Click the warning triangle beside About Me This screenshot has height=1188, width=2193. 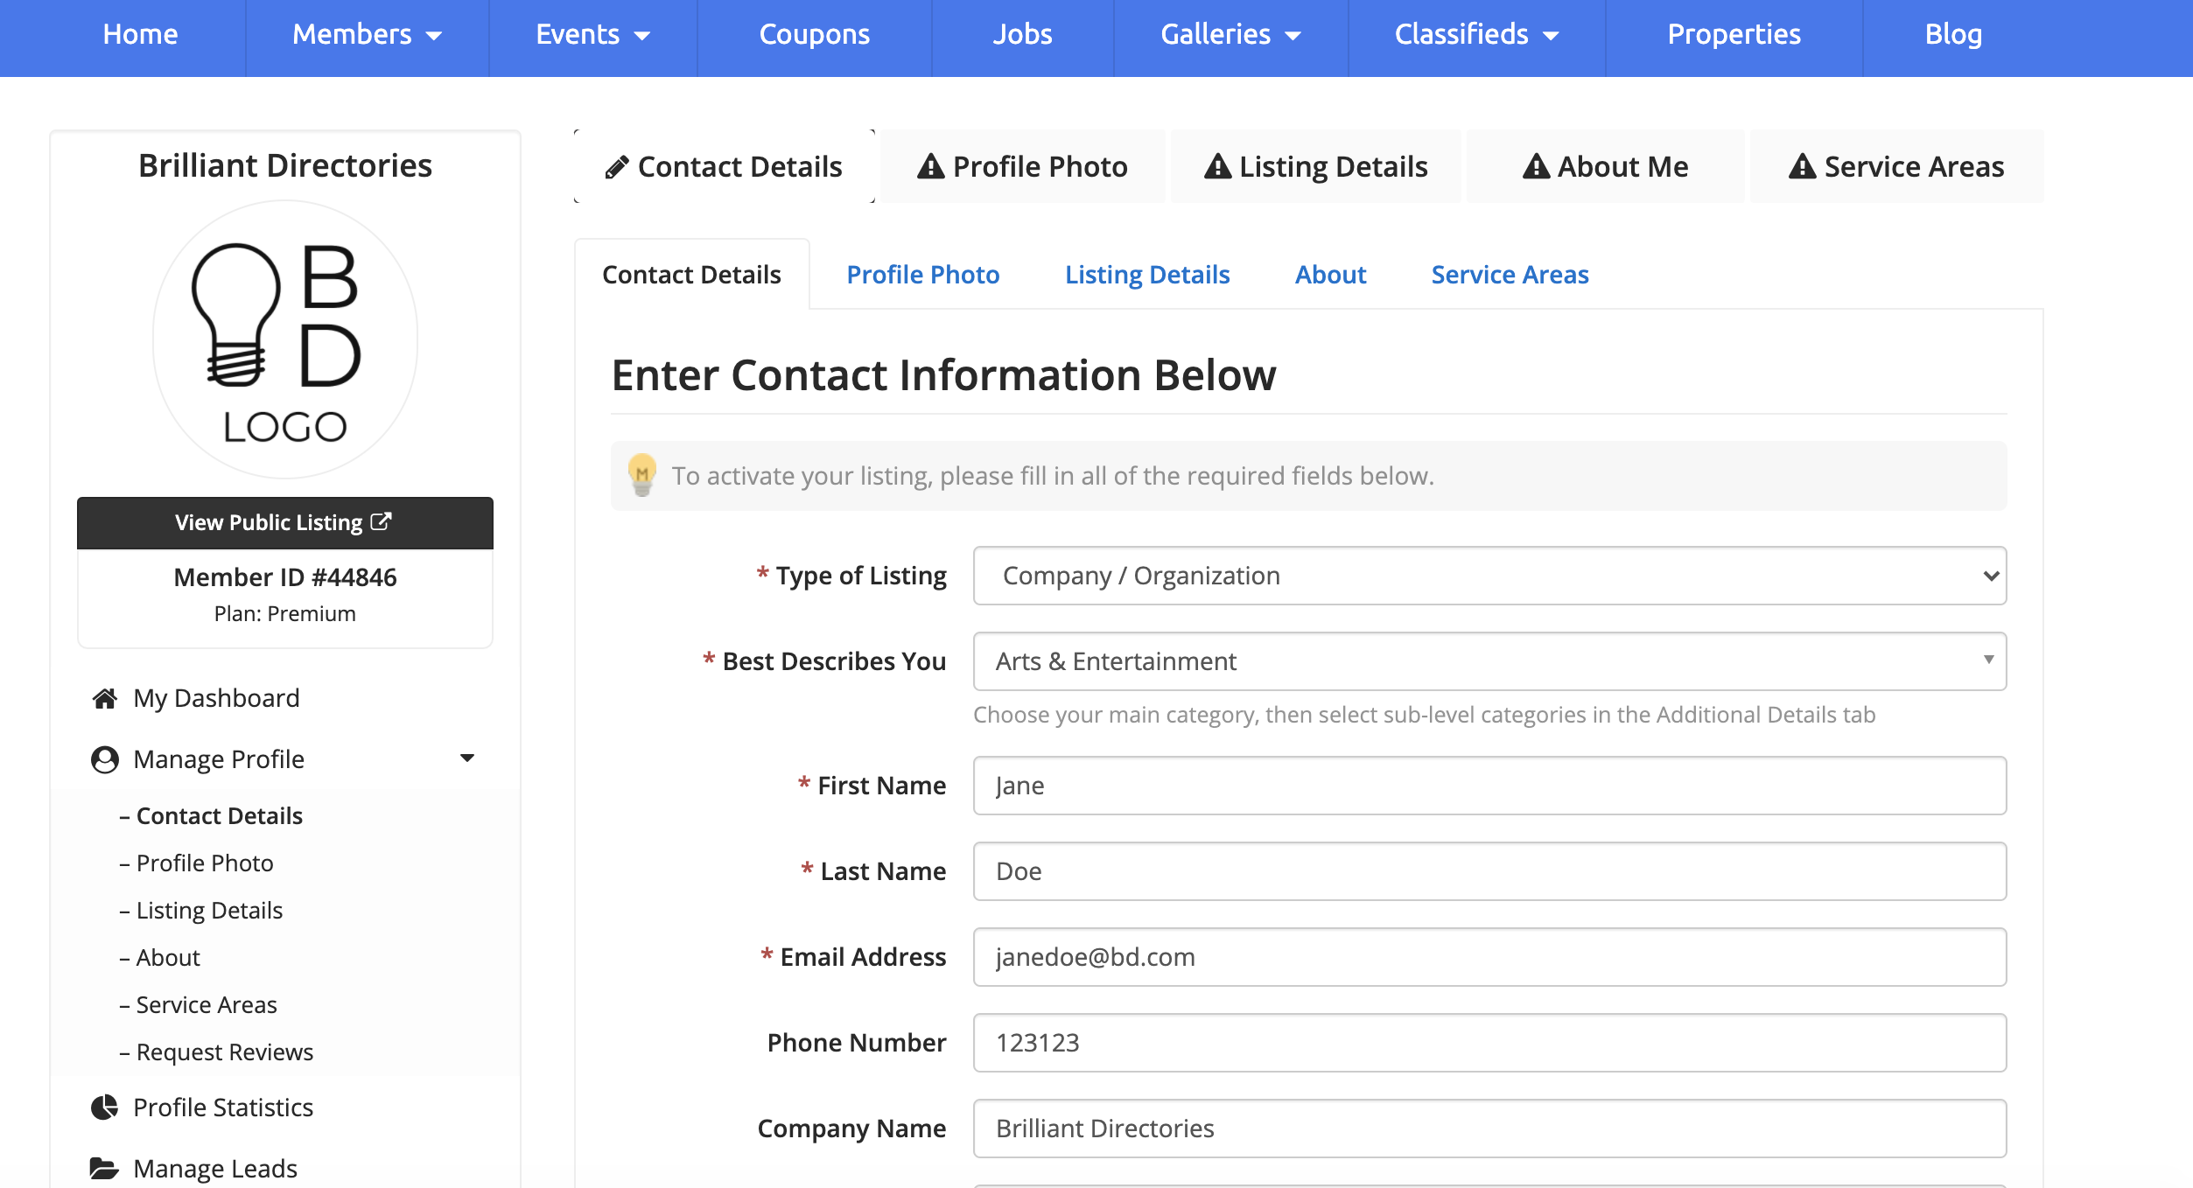coord(1536,166)
